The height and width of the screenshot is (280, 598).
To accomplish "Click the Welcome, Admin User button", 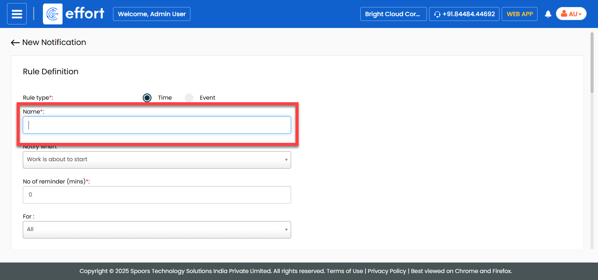I will coord(151,14).
